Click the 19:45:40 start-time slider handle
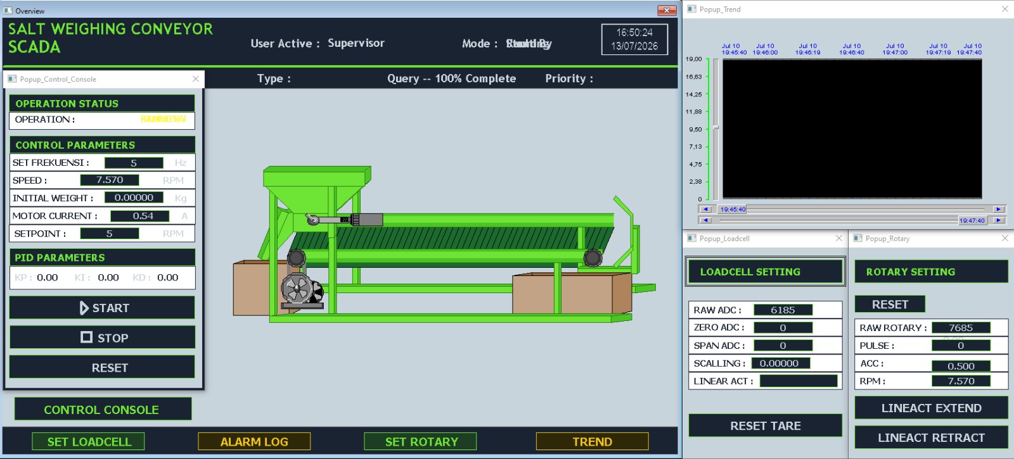The height and width of the screenshot is (459, 1014). (x=733, y=209)
